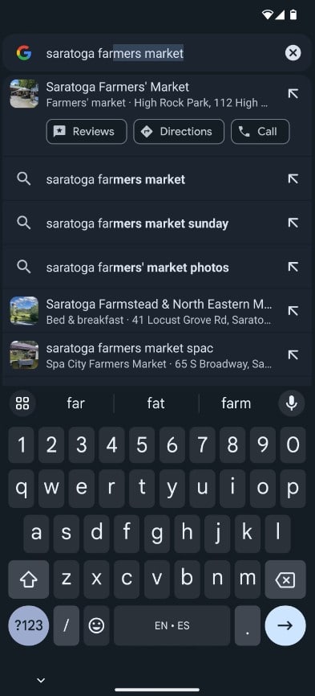This screenshot has width=315, height=696.
Task: Toggle the shift key
Action: click(x=29, y=579)
